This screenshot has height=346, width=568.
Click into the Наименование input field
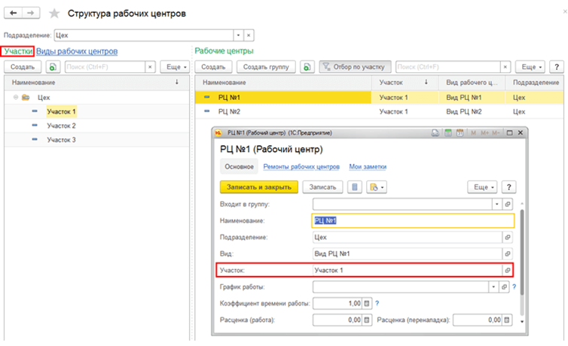tap(413, 220)
